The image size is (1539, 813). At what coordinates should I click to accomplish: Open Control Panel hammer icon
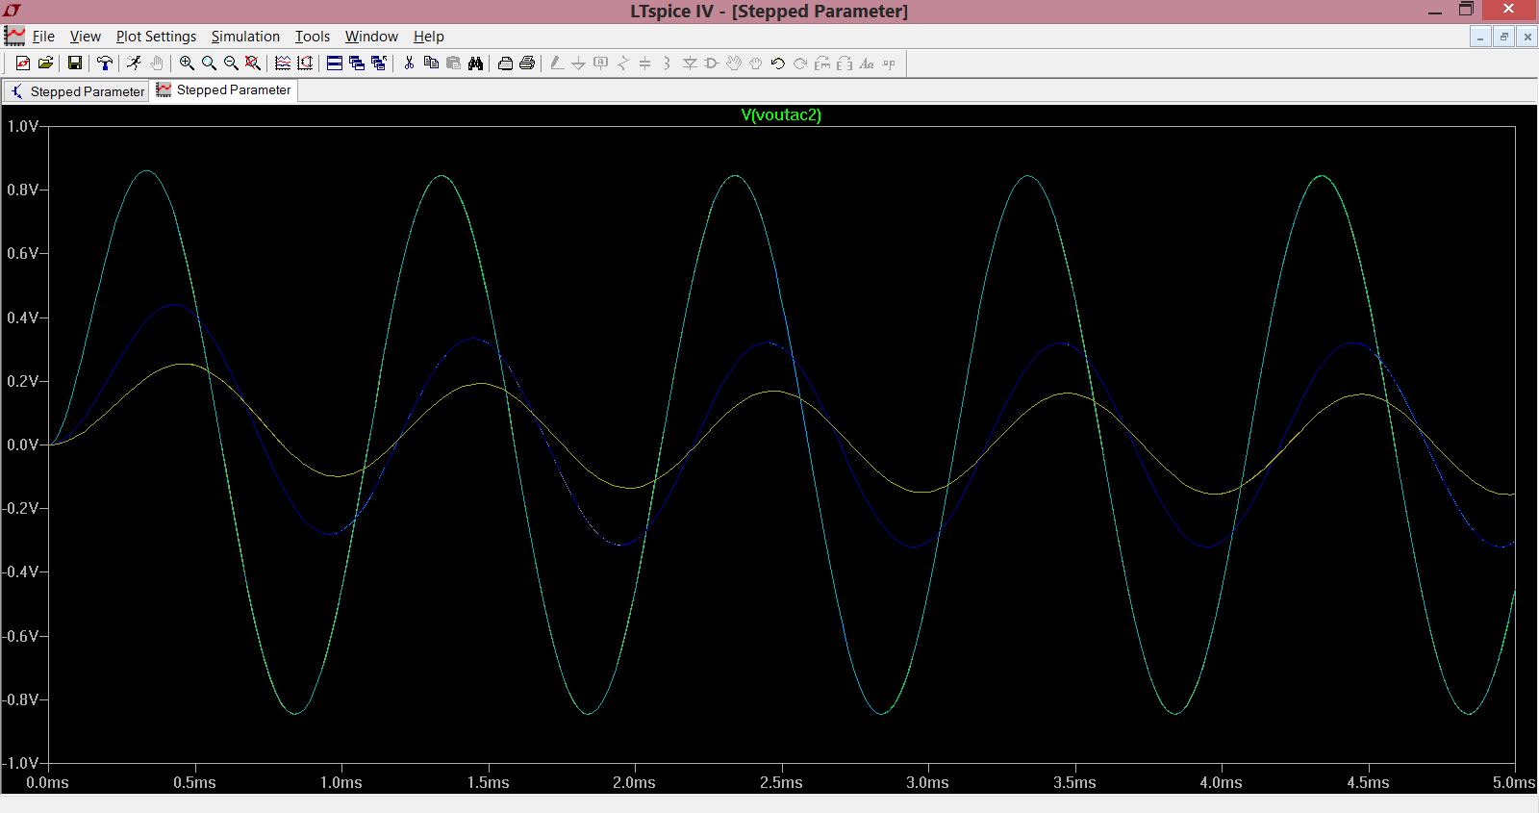105,64
